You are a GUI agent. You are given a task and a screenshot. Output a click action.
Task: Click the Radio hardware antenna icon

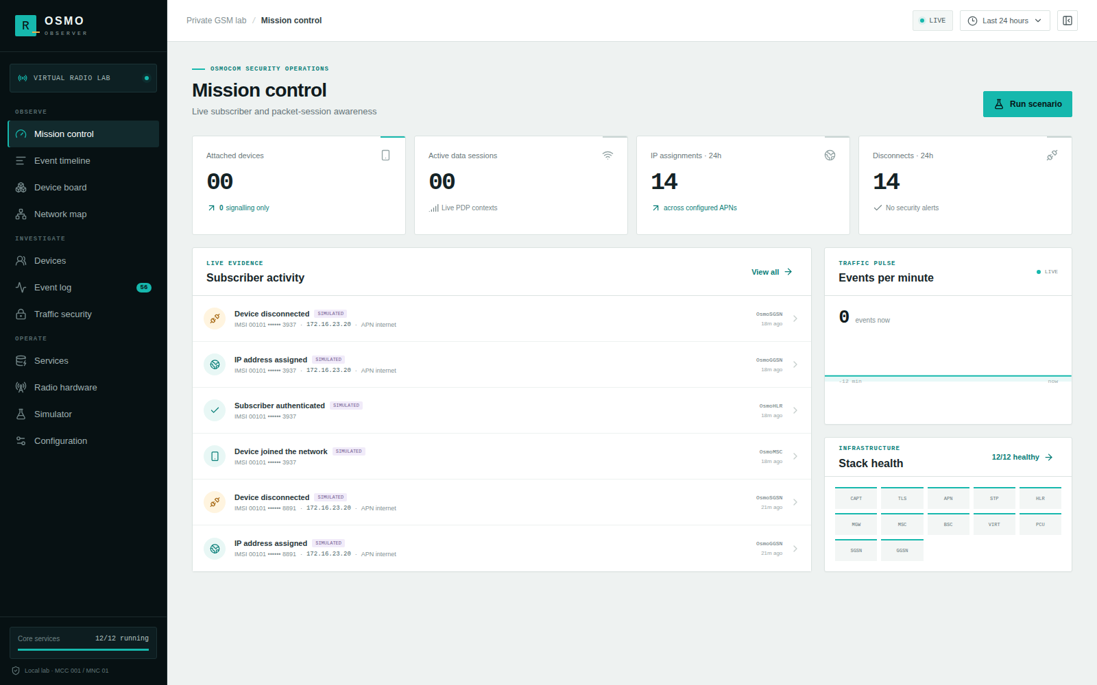pos(21,388)
